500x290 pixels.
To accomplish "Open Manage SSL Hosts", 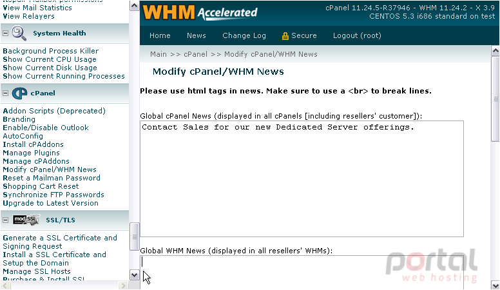I will [37, 271].
